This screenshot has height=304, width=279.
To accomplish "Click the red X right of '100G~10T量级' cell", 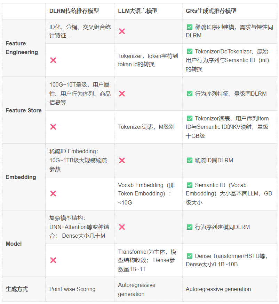I will (122, 94).
